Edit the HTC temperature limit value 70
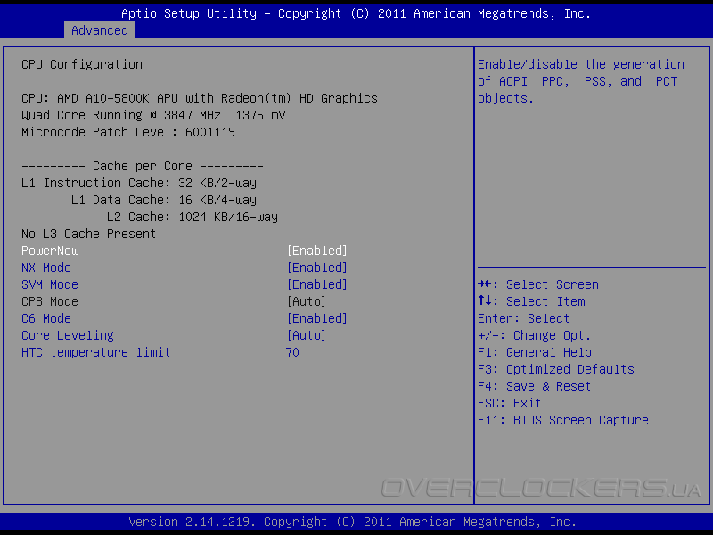713x535 pixels. click(x=292, y=352)
